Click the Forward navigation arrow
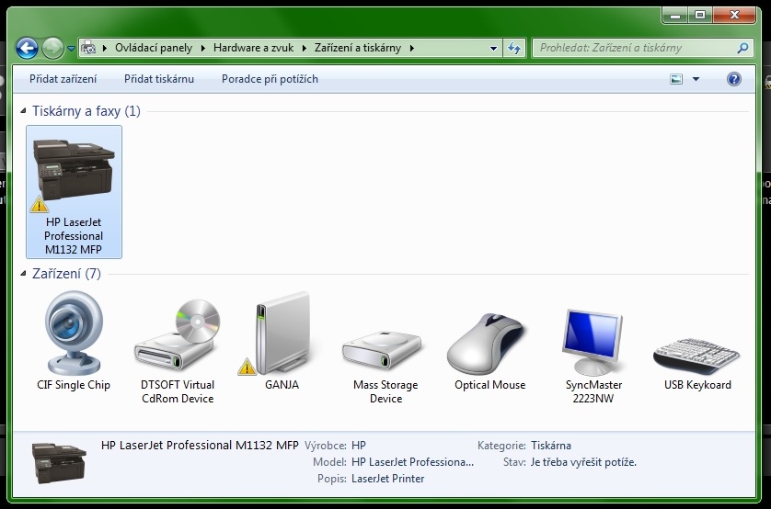 point(52,48)
